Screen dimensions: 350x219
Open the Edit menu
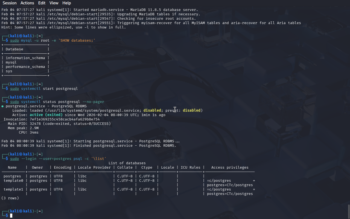[x=42, y=3]
